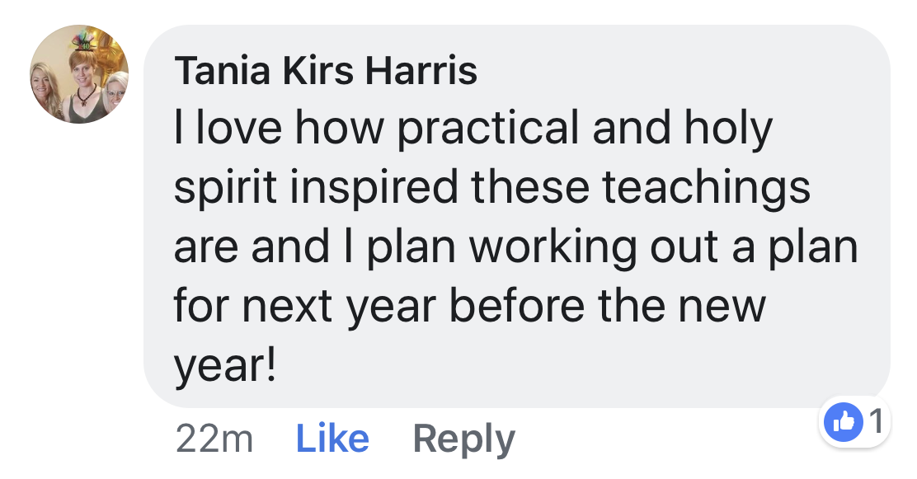The height and width of the screenshot is (479, 917).
Task: Click the last word "year!" in comment
Action: [224, 366]
